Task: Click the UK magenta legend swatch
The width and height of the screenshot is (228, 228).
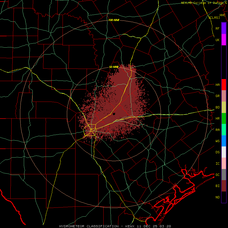Action: click(x=224, y=40)
